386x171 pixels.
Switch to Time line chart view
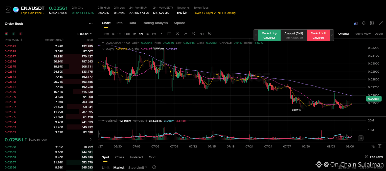pos(105,34)
